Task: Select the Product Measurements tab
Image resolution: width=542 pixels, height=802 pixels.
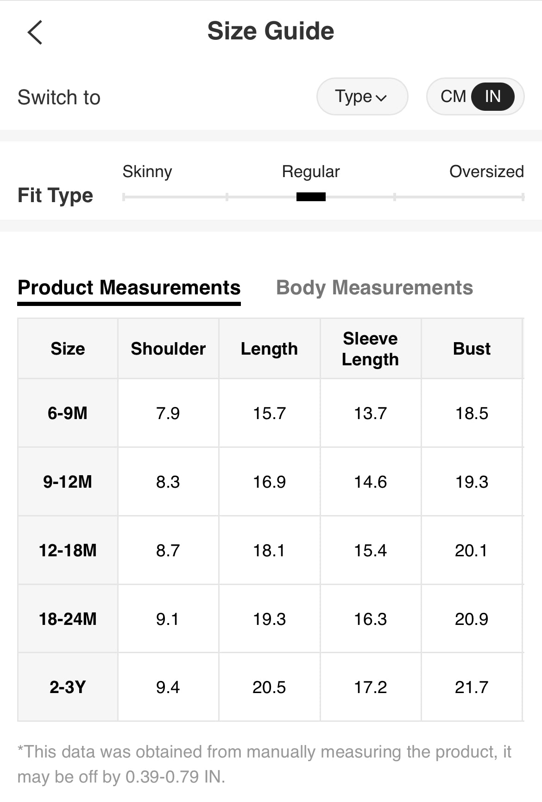Action: click(x=129, y=288)
